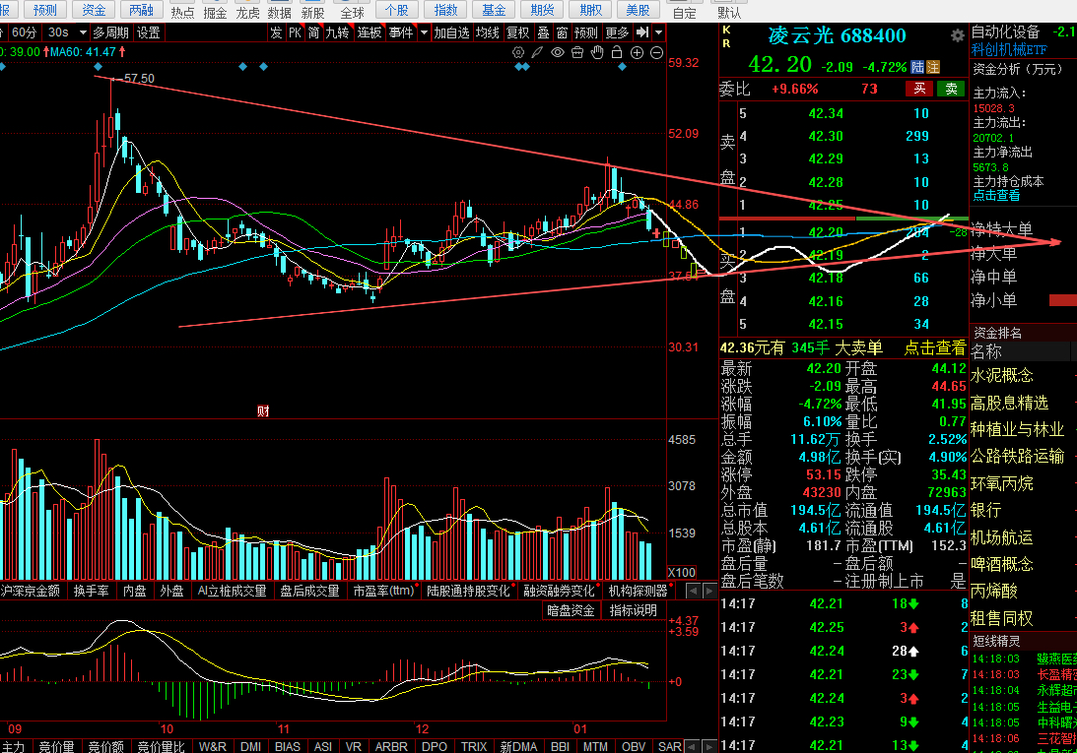Toggle the 简 simplified view

click(314, 32)
